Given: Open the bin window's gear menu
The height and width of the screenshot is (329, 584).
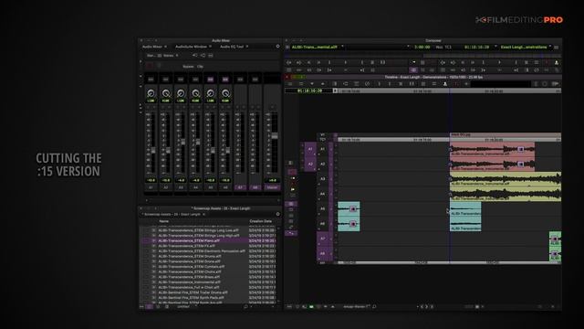Looking at the screenshot, I should coord(277,214).
